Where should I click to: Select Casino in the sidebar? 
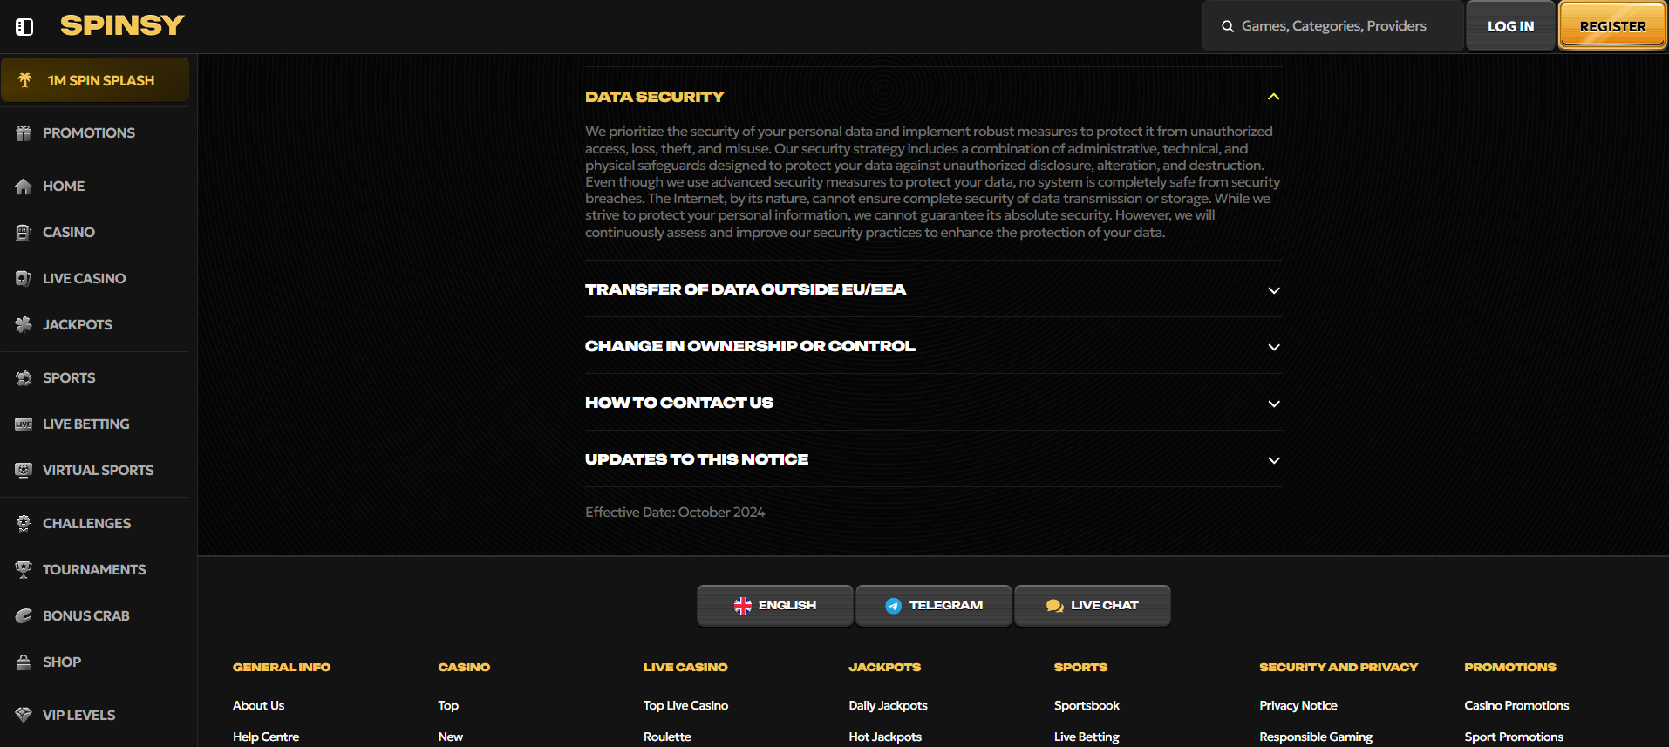click(x=69, y=233)
